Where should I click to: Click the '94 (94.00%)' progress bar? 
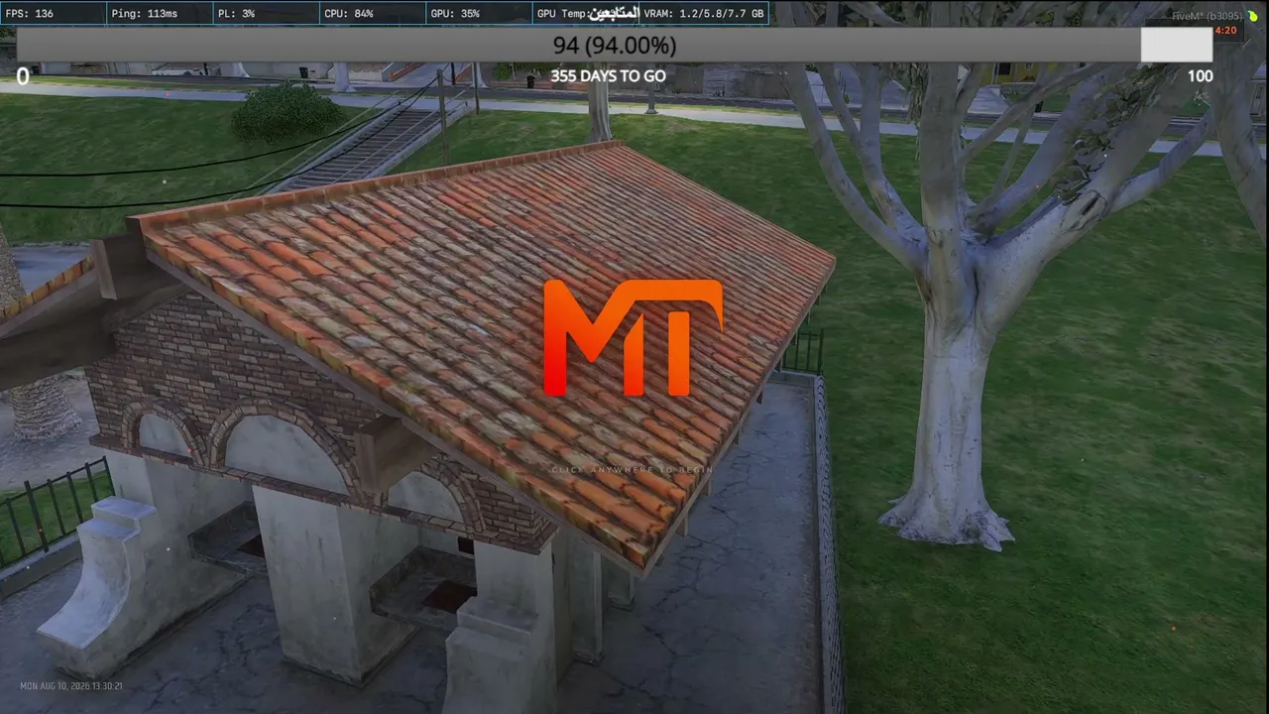tap(615, 46)
